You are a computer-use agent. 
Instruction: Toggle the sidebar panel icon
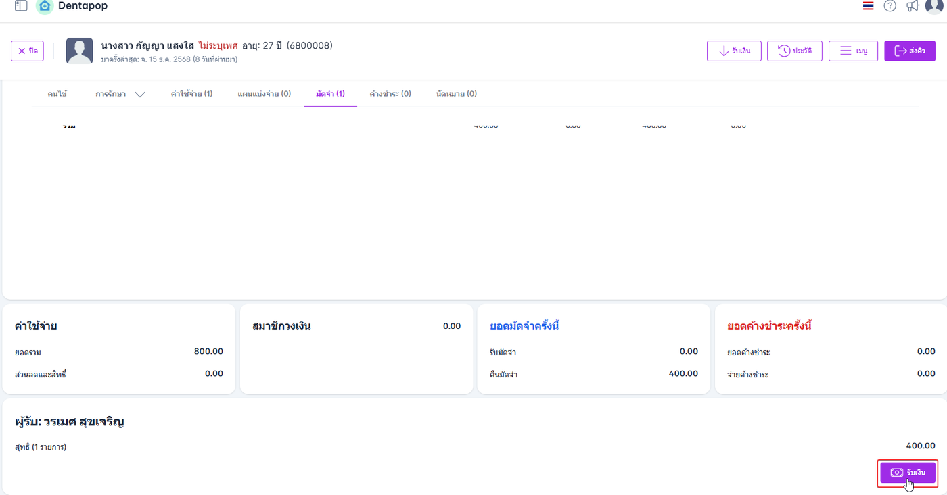click(x=21, y=6)
